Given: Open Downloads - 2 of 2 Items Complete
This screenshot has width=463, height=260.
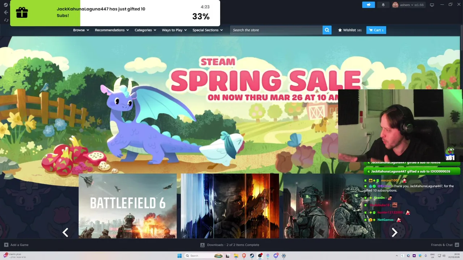Looking at the screenshot, I should [230, 245].
